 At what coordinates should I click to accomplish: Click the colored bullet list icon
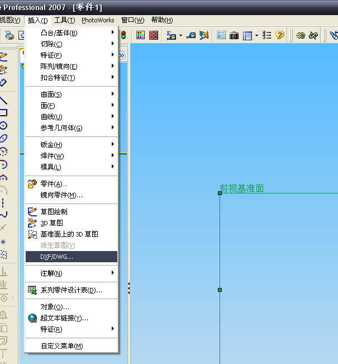[266, 35]
